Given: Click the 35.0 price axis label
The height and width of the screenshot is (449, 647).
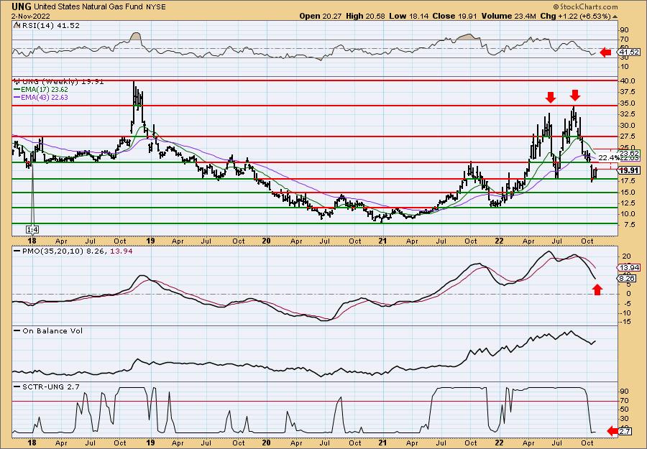Looking at the screenshot, I should point(629,103).
